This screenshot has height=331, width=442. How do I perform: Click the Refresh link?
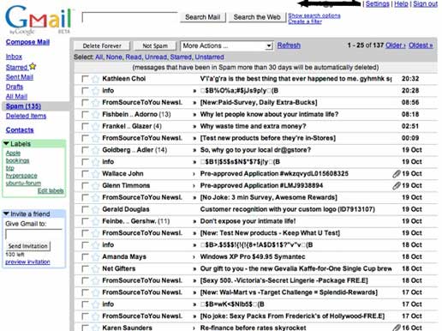point(289,45)
